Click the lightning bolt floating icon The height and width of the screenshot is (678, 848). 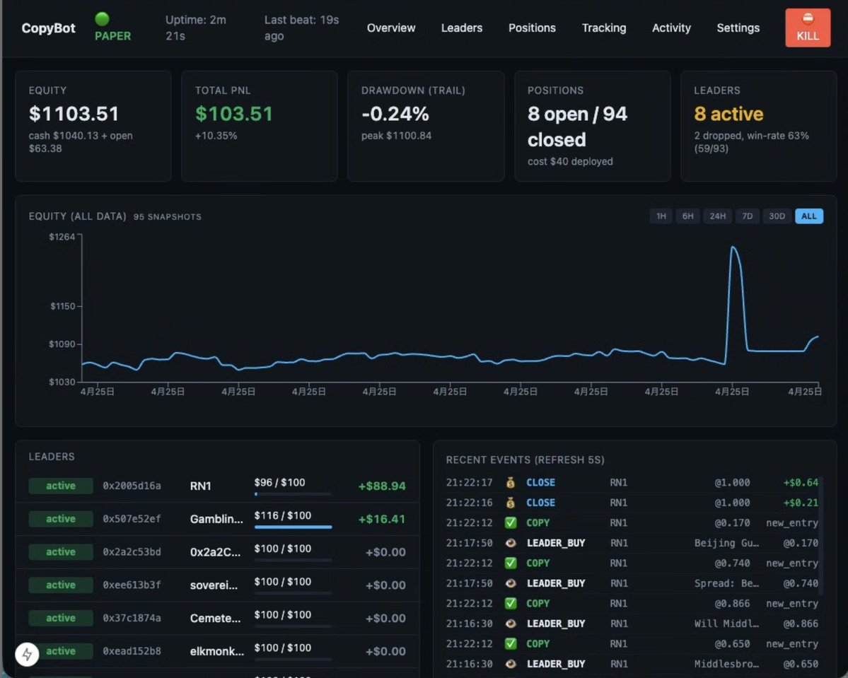(27, 655)
